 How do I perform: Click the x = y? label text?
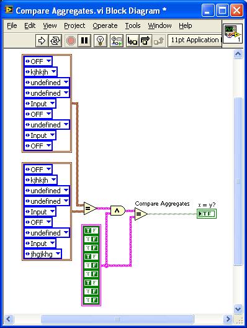click(x=207, y=205)
